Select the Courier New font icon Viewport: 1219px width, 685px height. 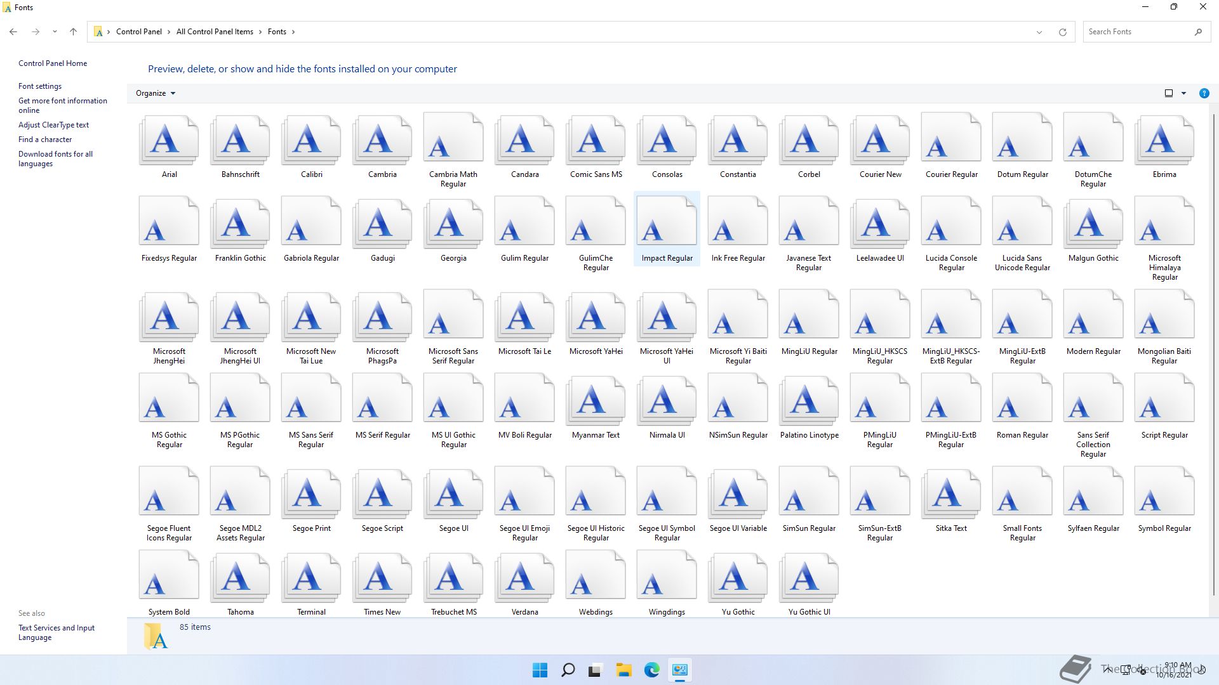880,139
